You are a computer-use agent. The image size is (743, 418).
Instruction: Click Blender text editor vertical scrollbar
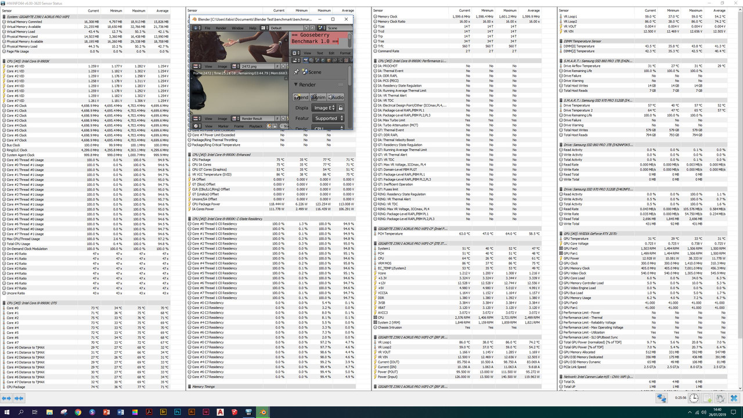tap(349, 40)
